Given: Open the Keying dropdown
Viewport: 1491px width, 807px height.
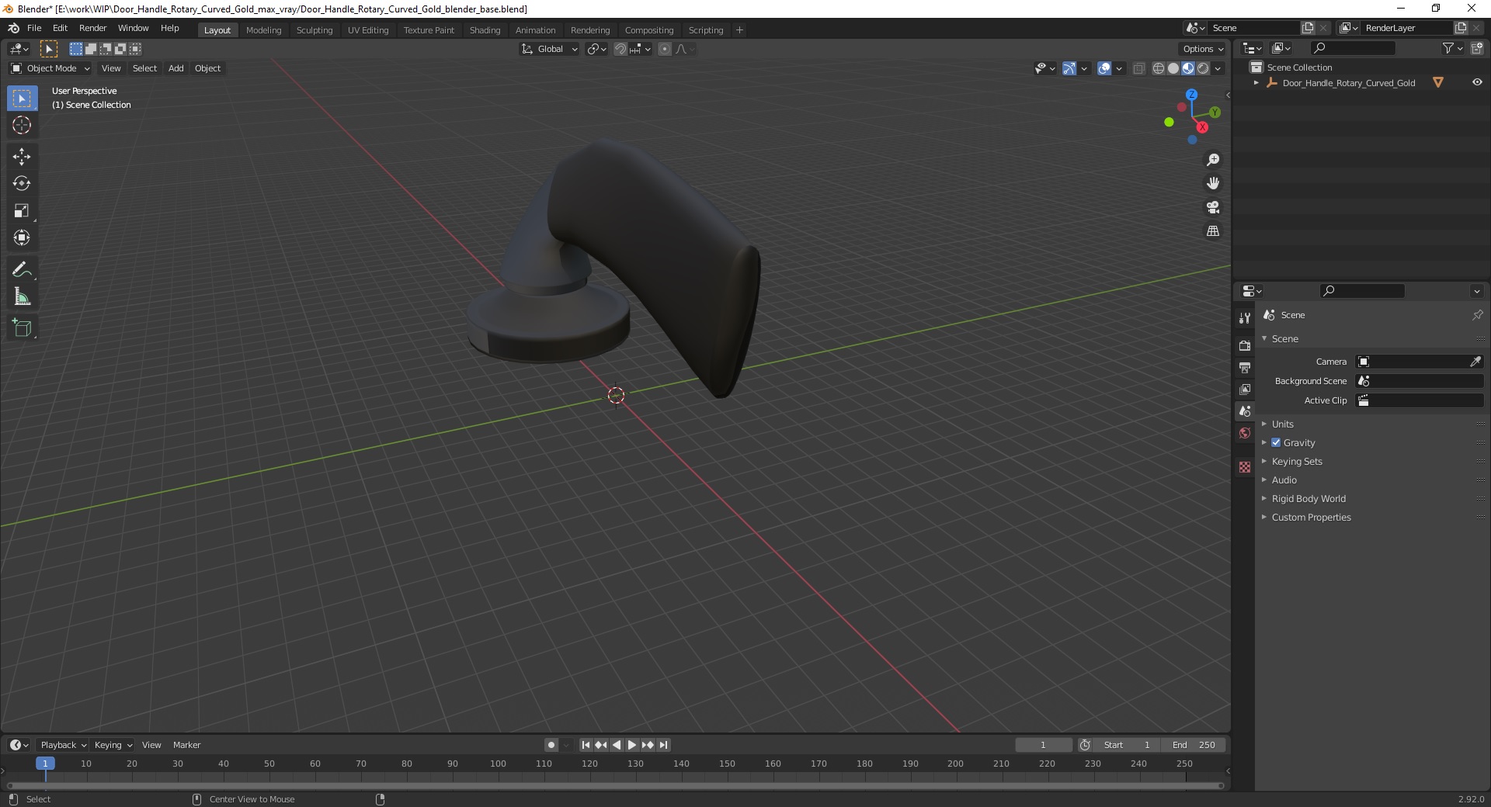Looking at the screenshot, I should 113,745.
